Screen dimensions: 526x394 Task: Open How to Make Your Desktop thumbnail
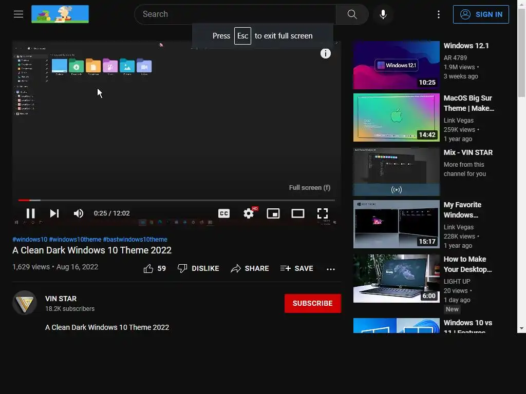396,279
